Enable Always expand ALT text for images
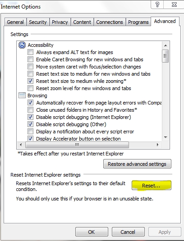184x241 pixels. pyautogui.click(x=30, y=52)
